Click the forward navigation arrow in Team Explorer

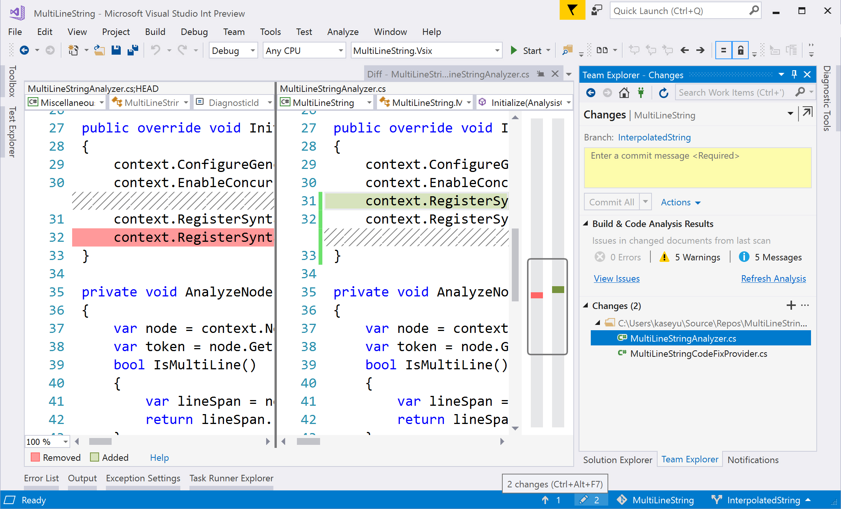click(x=606, y=94)
